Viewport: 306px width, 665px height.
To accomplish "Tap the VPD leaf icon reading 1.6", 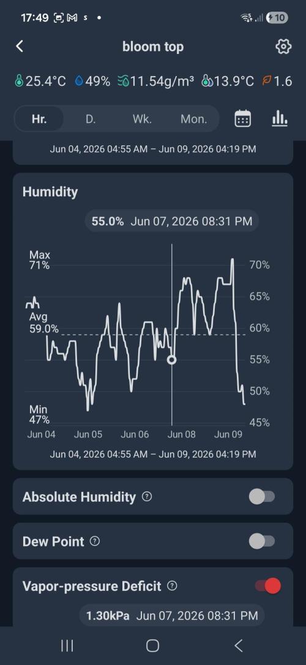I will [x=277, y=80].
